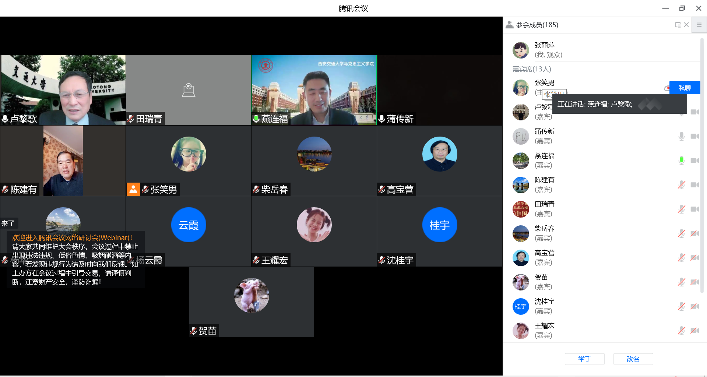This screenshot has width=707, height=377.
Task: Select 燕连福's speaking video tile
Action: coord(314,90)
